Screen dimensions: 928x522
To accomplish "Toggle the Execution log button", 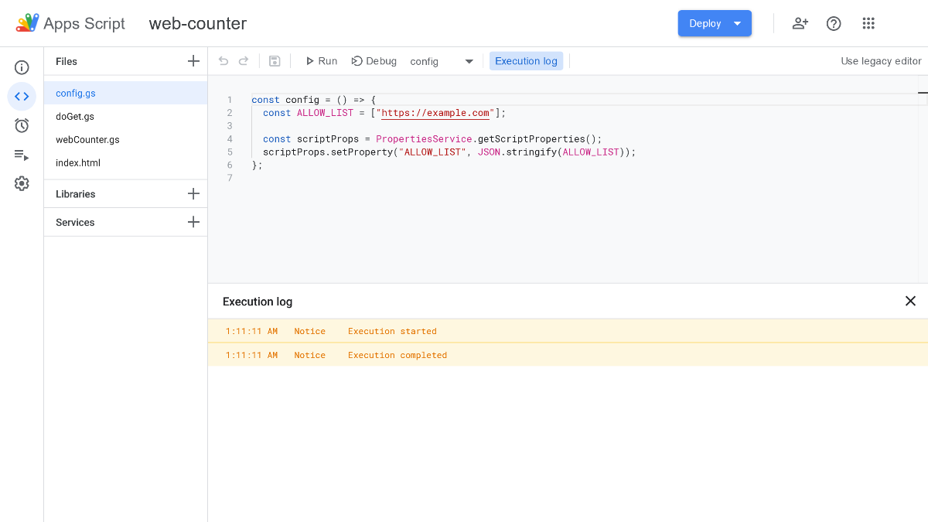I will [526, 61].
